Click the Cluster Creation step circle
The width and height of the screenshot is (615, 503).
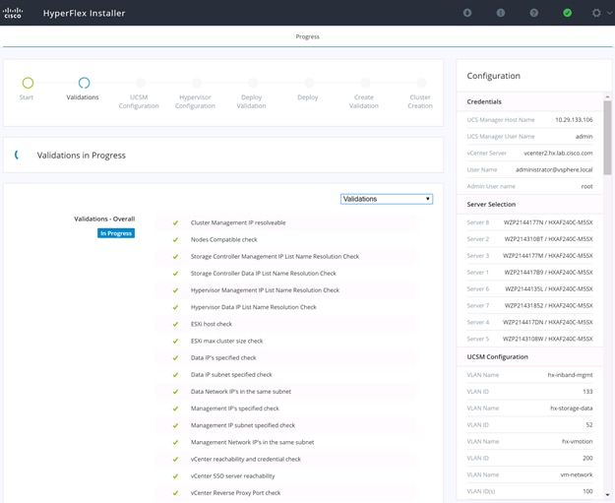(421, 83)
